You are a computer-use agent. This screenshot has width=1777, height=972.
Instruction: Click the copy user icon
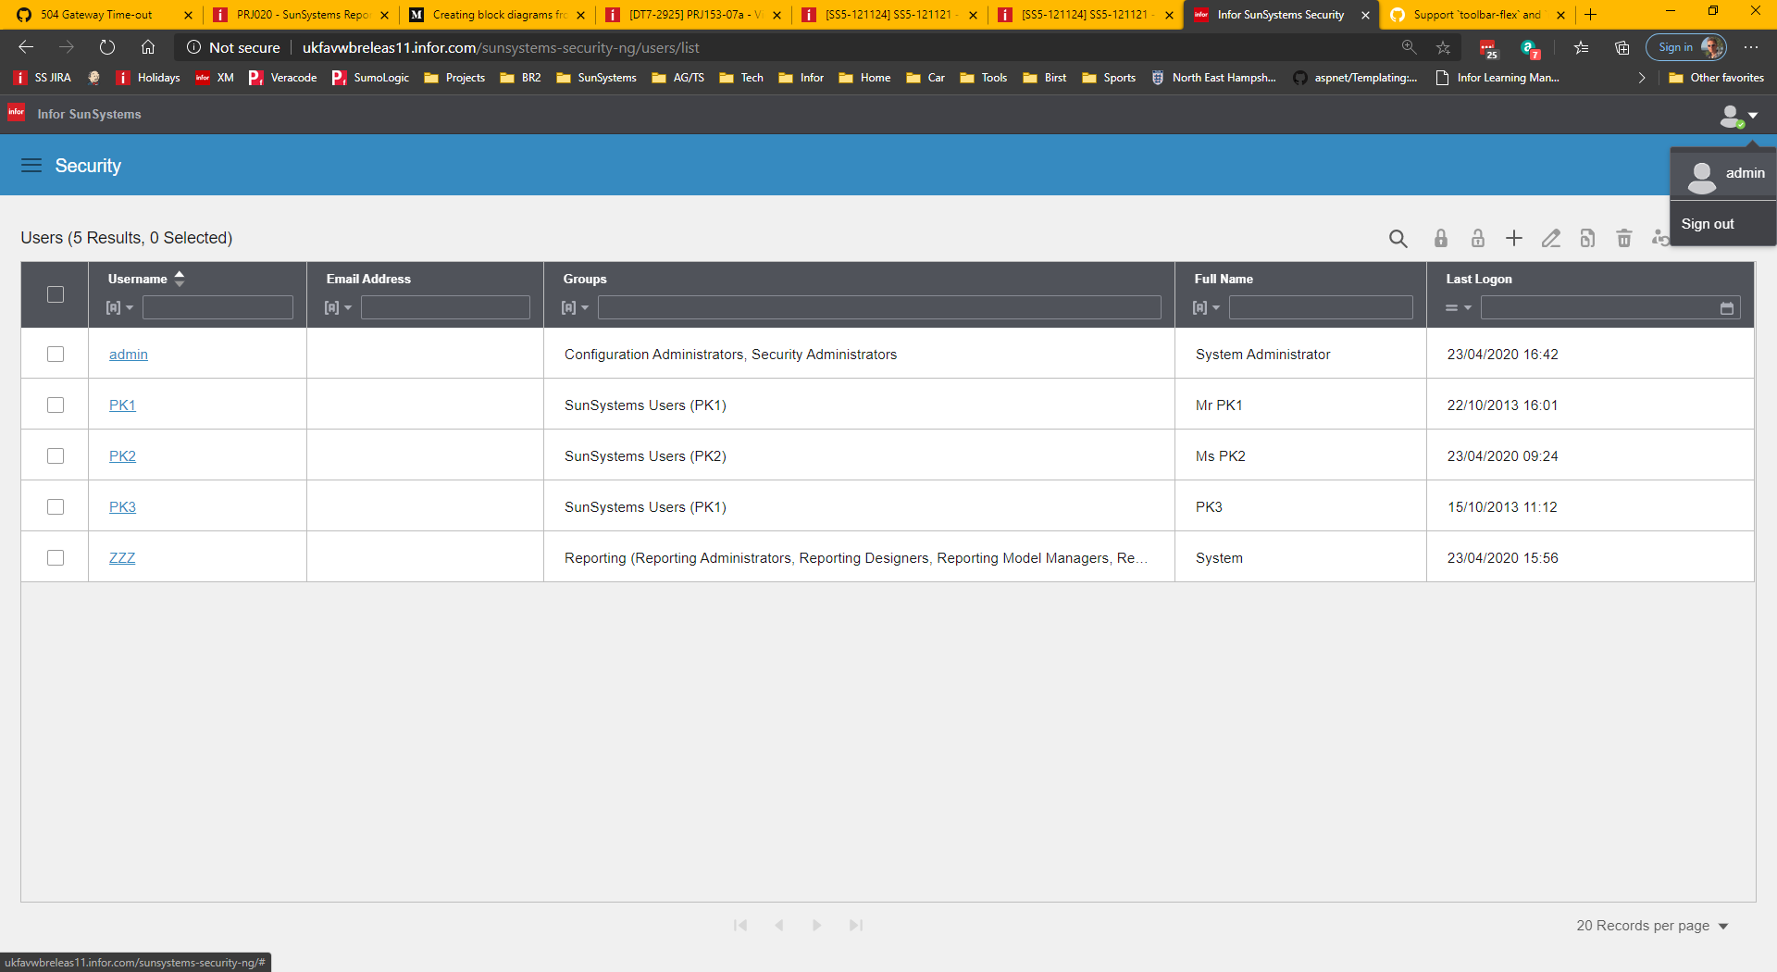point(1587,239)
